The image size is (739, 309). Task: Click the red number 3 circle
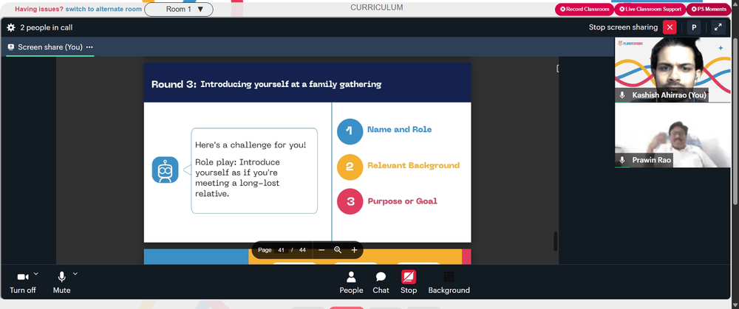coord(350,201)
